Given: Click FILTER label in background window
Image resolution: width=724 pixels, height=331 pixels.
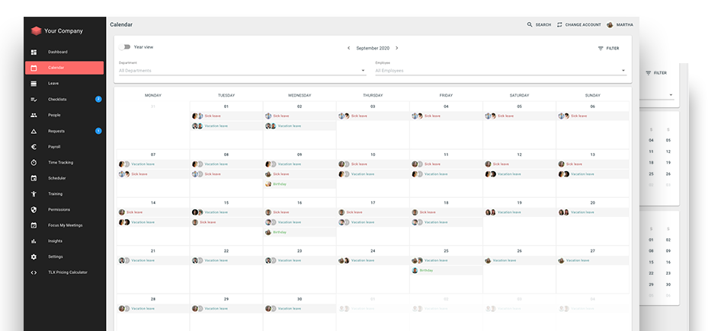Looking at the screenshot, I should coord(660,73).
